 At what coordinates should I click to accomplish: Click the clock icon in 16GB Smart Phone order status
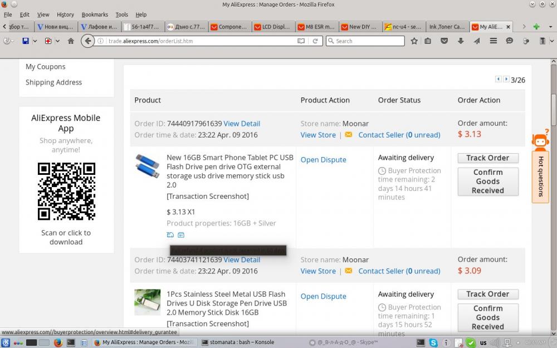[382, 171]
